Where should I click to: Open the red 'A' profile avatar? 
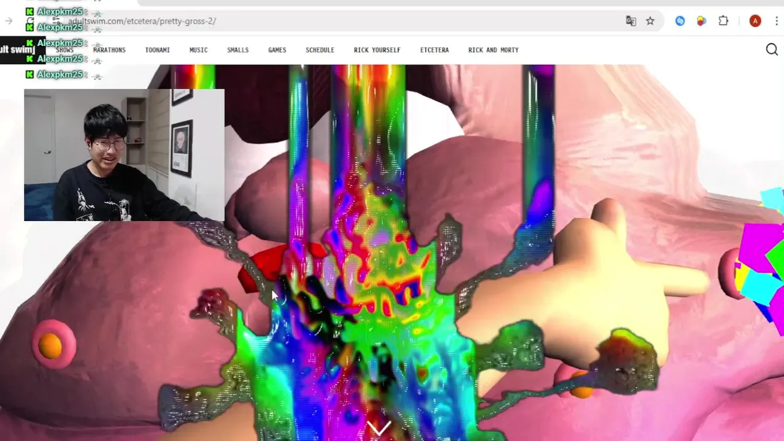pos(755,21)
